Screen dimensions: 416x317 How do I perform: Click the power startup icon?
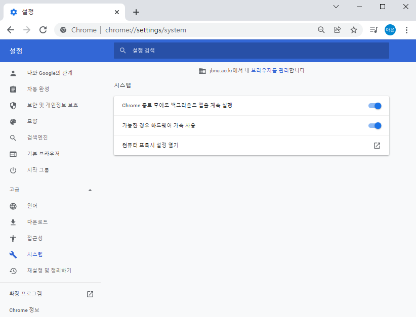[x=13, y=170]
